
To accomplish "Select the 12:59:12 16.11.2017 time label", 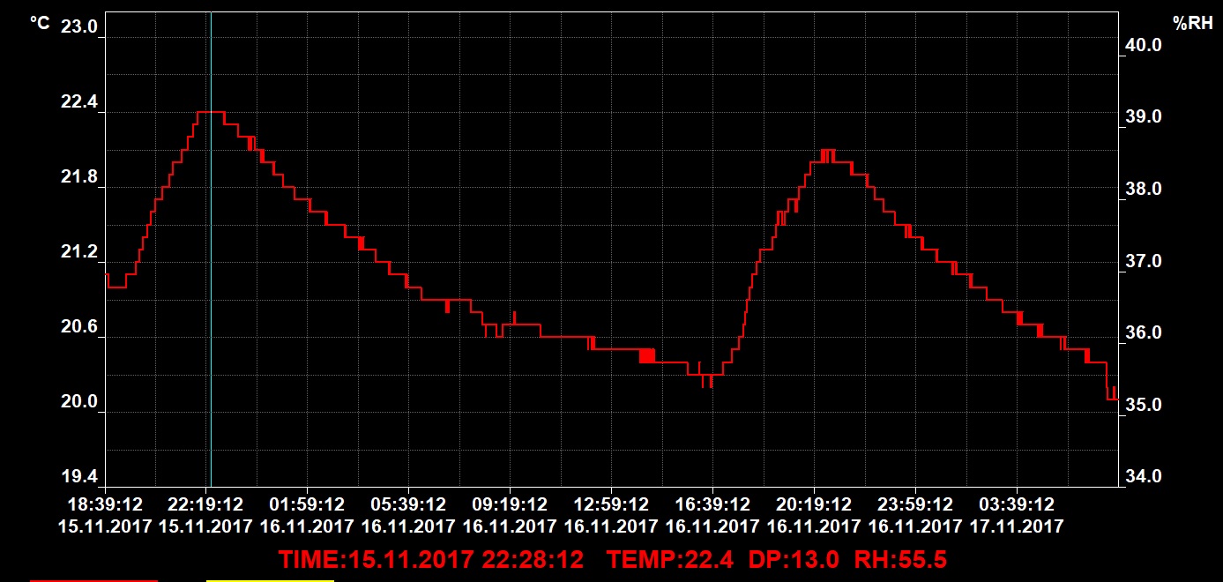I will (x=611, y=516).
